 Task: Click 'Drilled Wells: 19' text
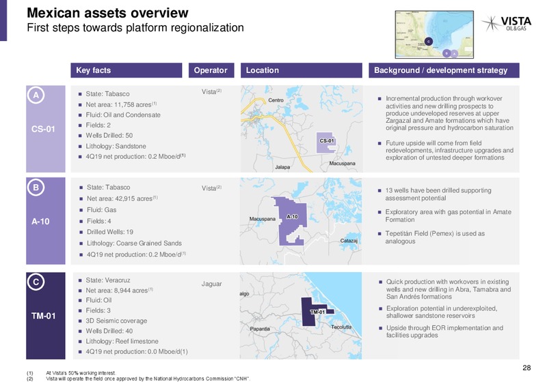point(110,232)
